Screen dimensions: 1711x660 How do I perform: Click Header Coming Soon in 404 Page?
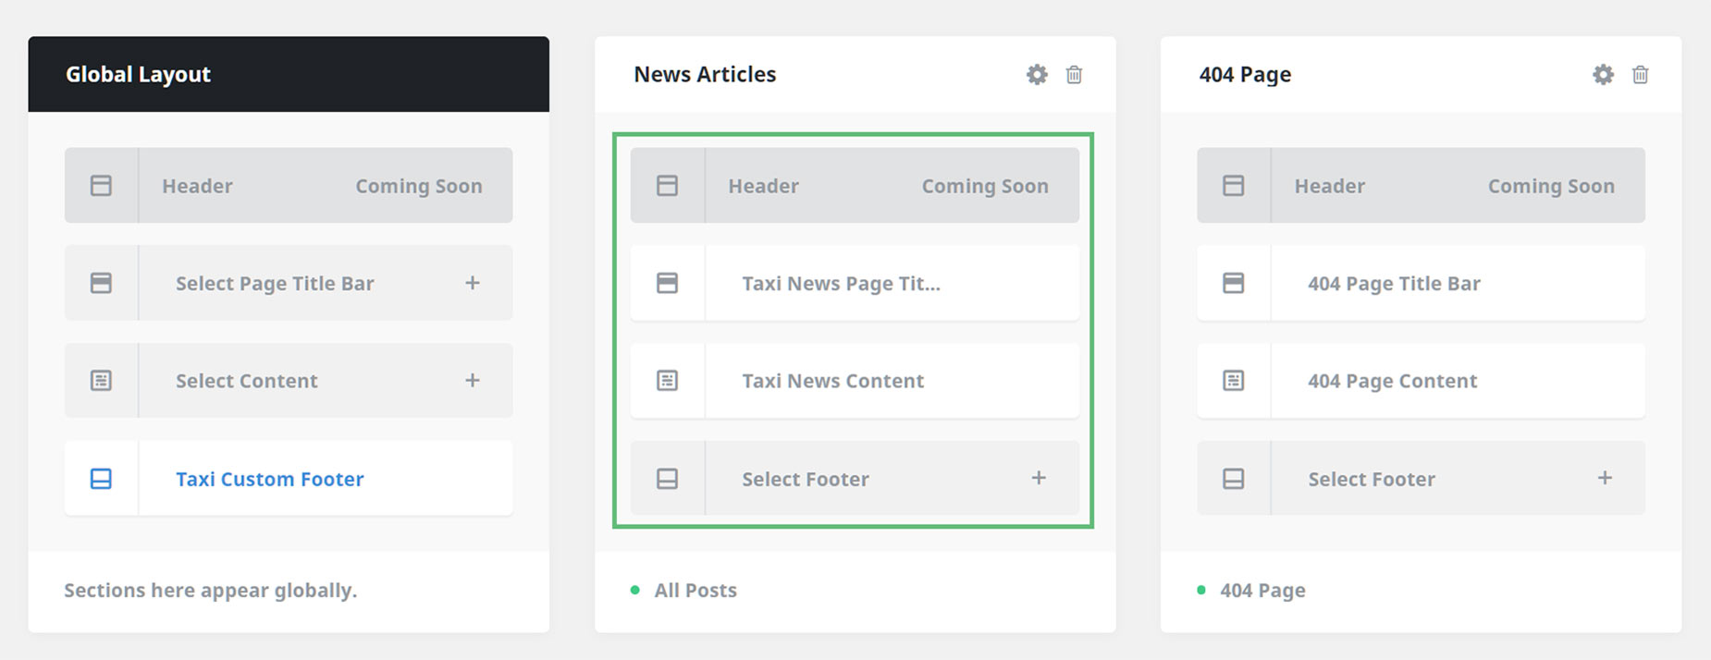[x=1421, y=185]
